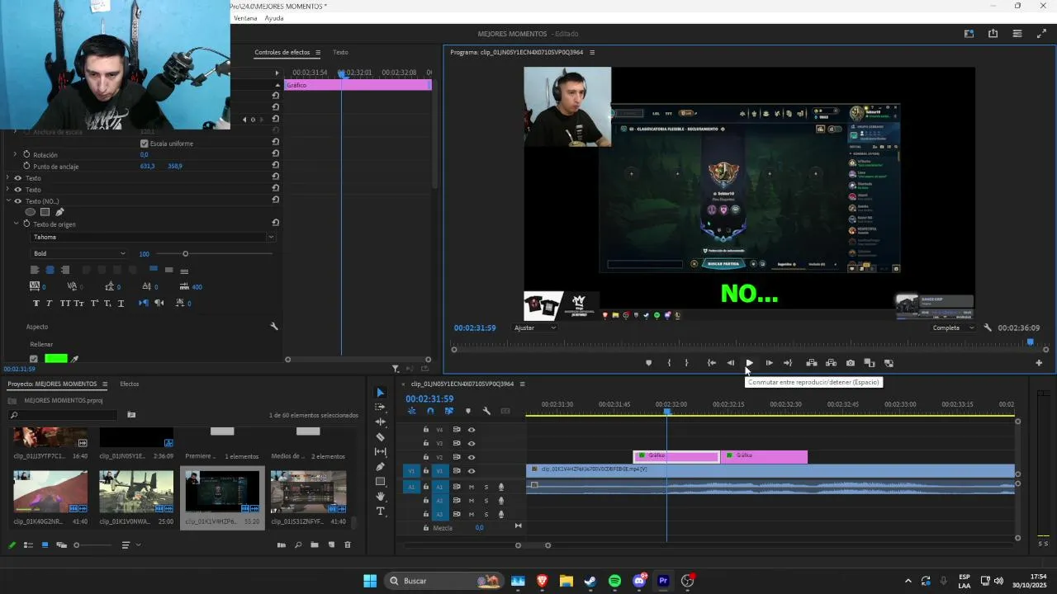Click the project bin search field
The image size is (1057, 594).
[x=63, y=415]
